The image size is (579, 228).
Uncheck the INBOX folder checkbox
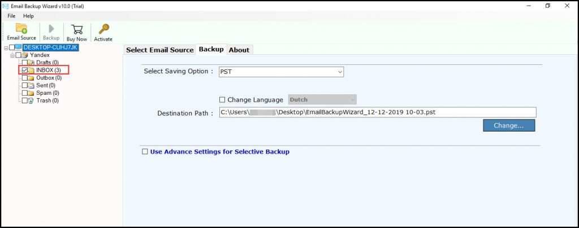(24, 70)
